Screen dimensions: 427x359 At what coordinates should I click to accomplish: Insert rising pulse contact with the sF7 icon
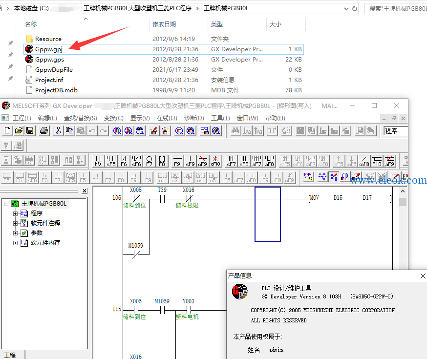click(231, 161)
